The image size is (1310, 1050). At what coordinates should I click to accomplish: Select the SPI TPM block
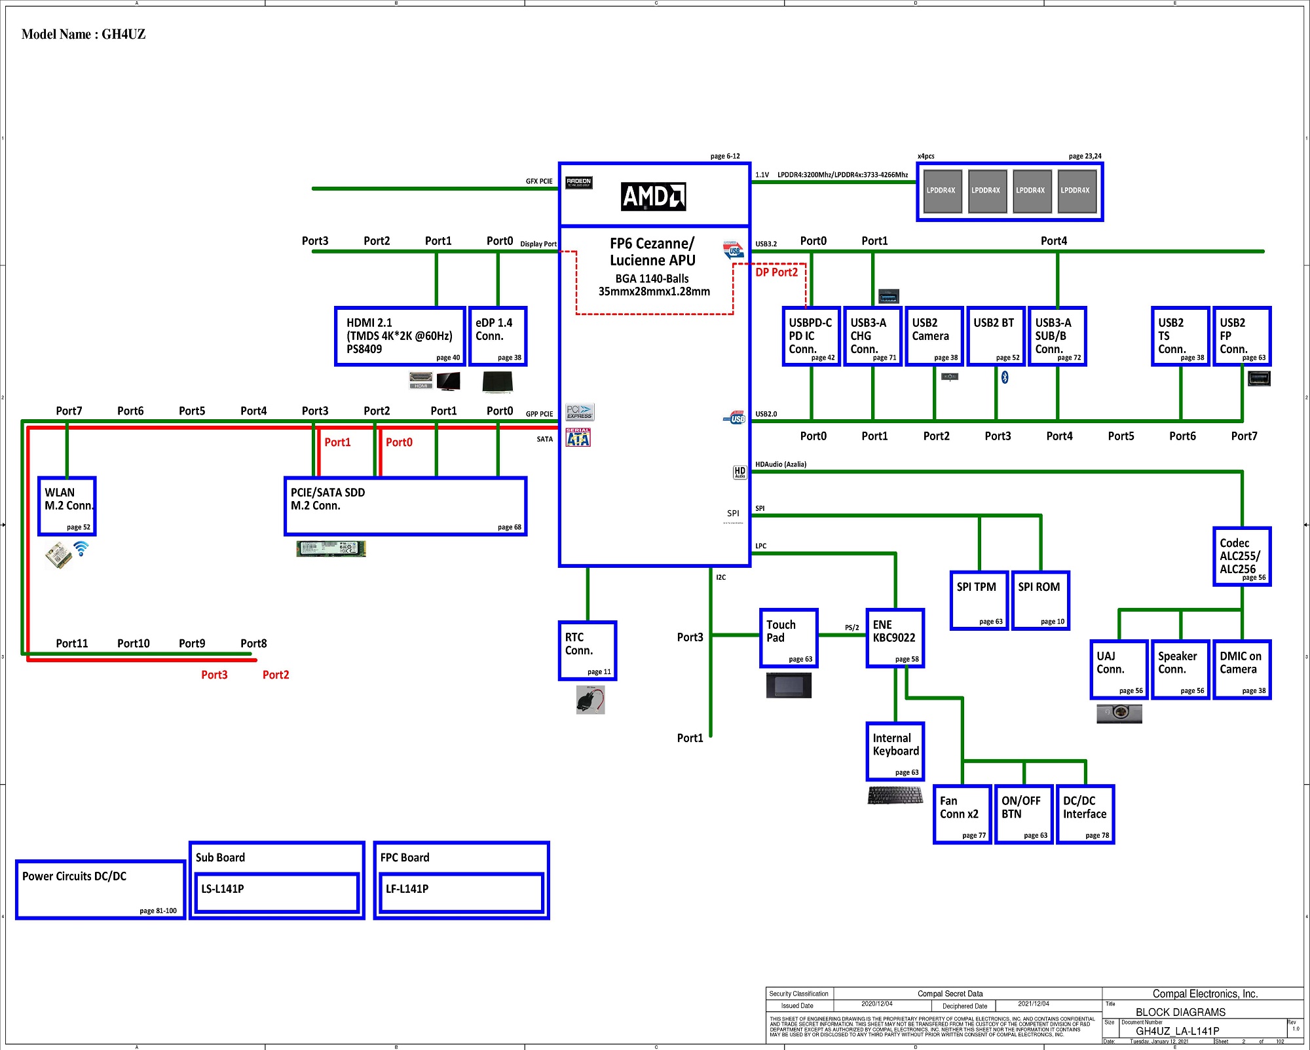pos(979,601)
